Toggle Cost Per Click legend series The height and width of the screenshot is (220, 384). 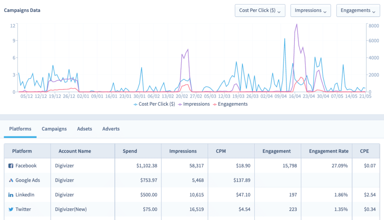[x=154, y=104]
